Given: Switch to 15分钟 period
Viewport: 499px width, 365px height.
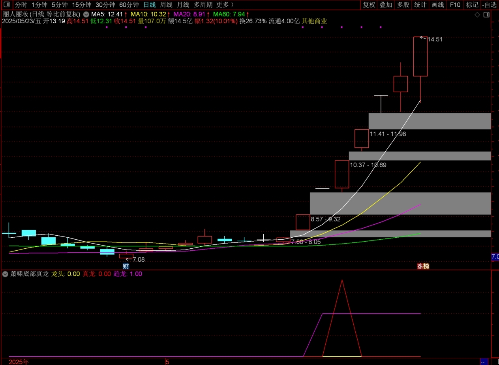Looking at the screenshot, I should [81, 5].
